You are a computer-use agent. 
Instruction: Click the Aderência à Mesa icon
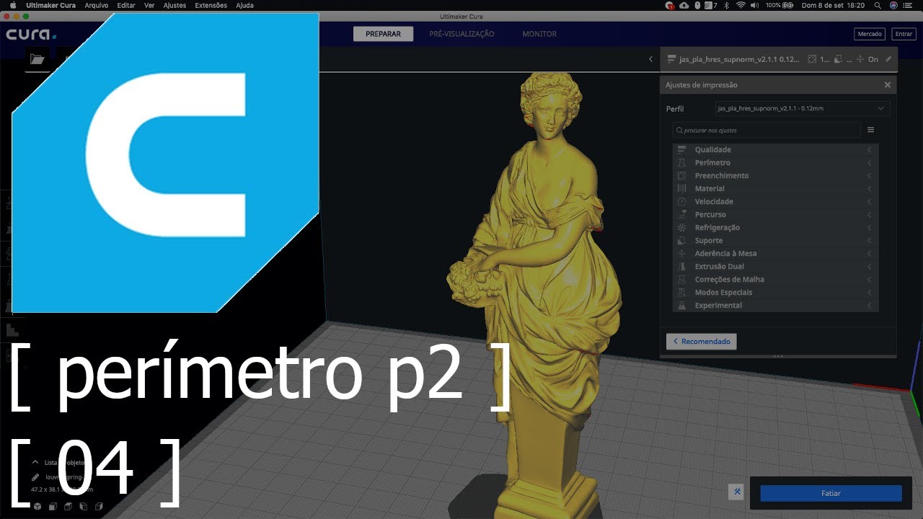tap(681, 254)
